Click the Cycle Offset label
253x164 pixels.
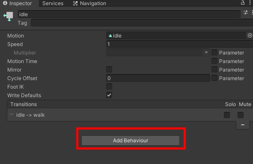pyautogui.click(x=22, y=78)
